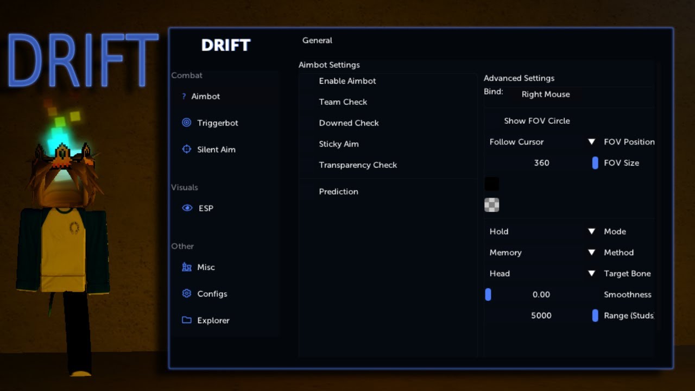The image size is (695, 391).
Task: Click the Range (Studs) slider handle
Action: point(595,316)
